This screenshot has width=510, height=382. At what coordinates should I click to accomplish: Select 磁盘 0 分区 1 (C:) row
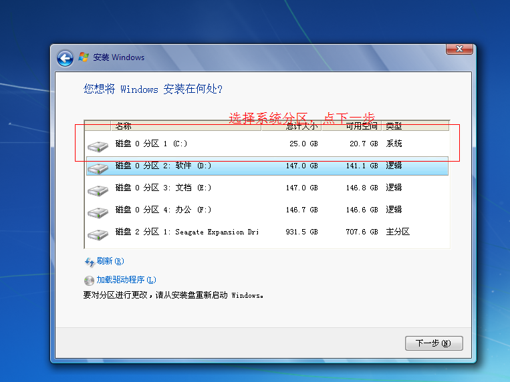[267, 144]
